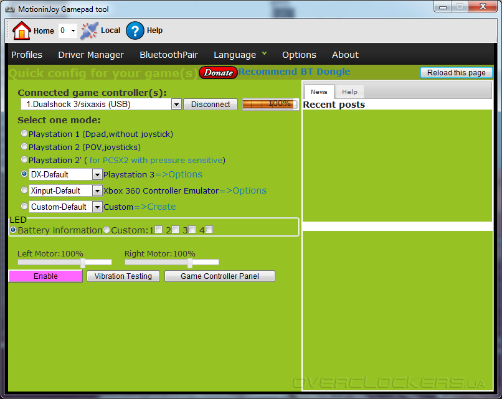Click the Right Motor slider handle
Viewport: 502px width, 399px height.
190,263
